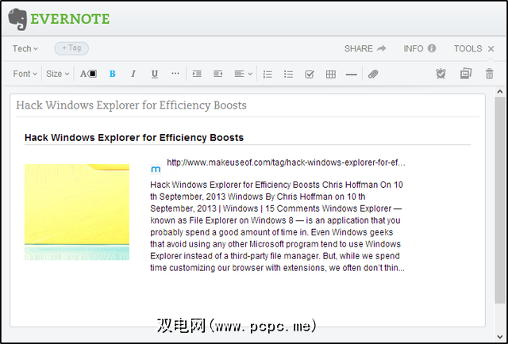The height and width of the screenshot is (344, 508).
Task: Insert a horizontal rule
Action: [351, 75]
